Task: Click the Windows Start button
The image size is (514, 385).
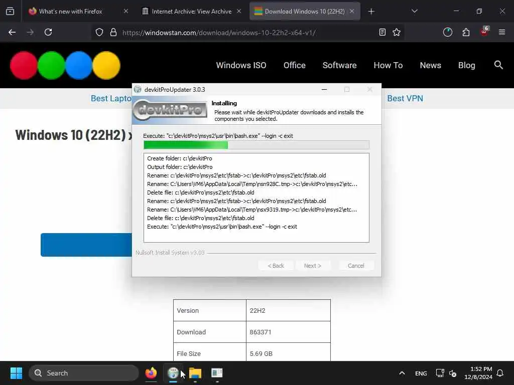Action: [16, 373]
